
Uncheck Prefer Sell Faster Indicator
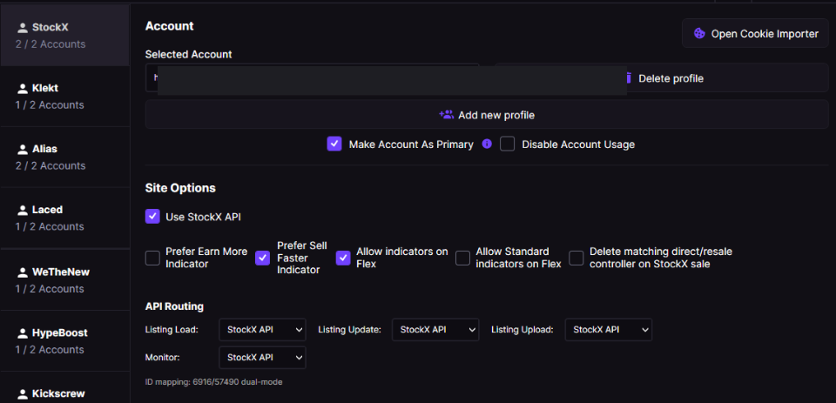(x=262, y=258)
